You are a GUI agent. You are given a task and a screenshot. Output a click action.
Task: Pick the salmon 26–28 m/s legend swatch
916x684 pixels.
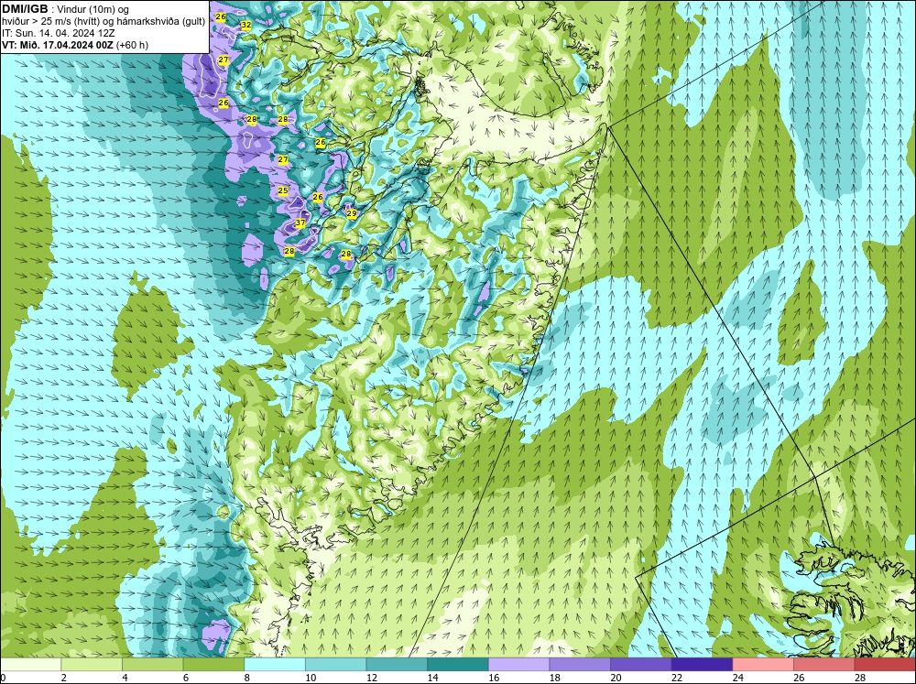[823, 664]
